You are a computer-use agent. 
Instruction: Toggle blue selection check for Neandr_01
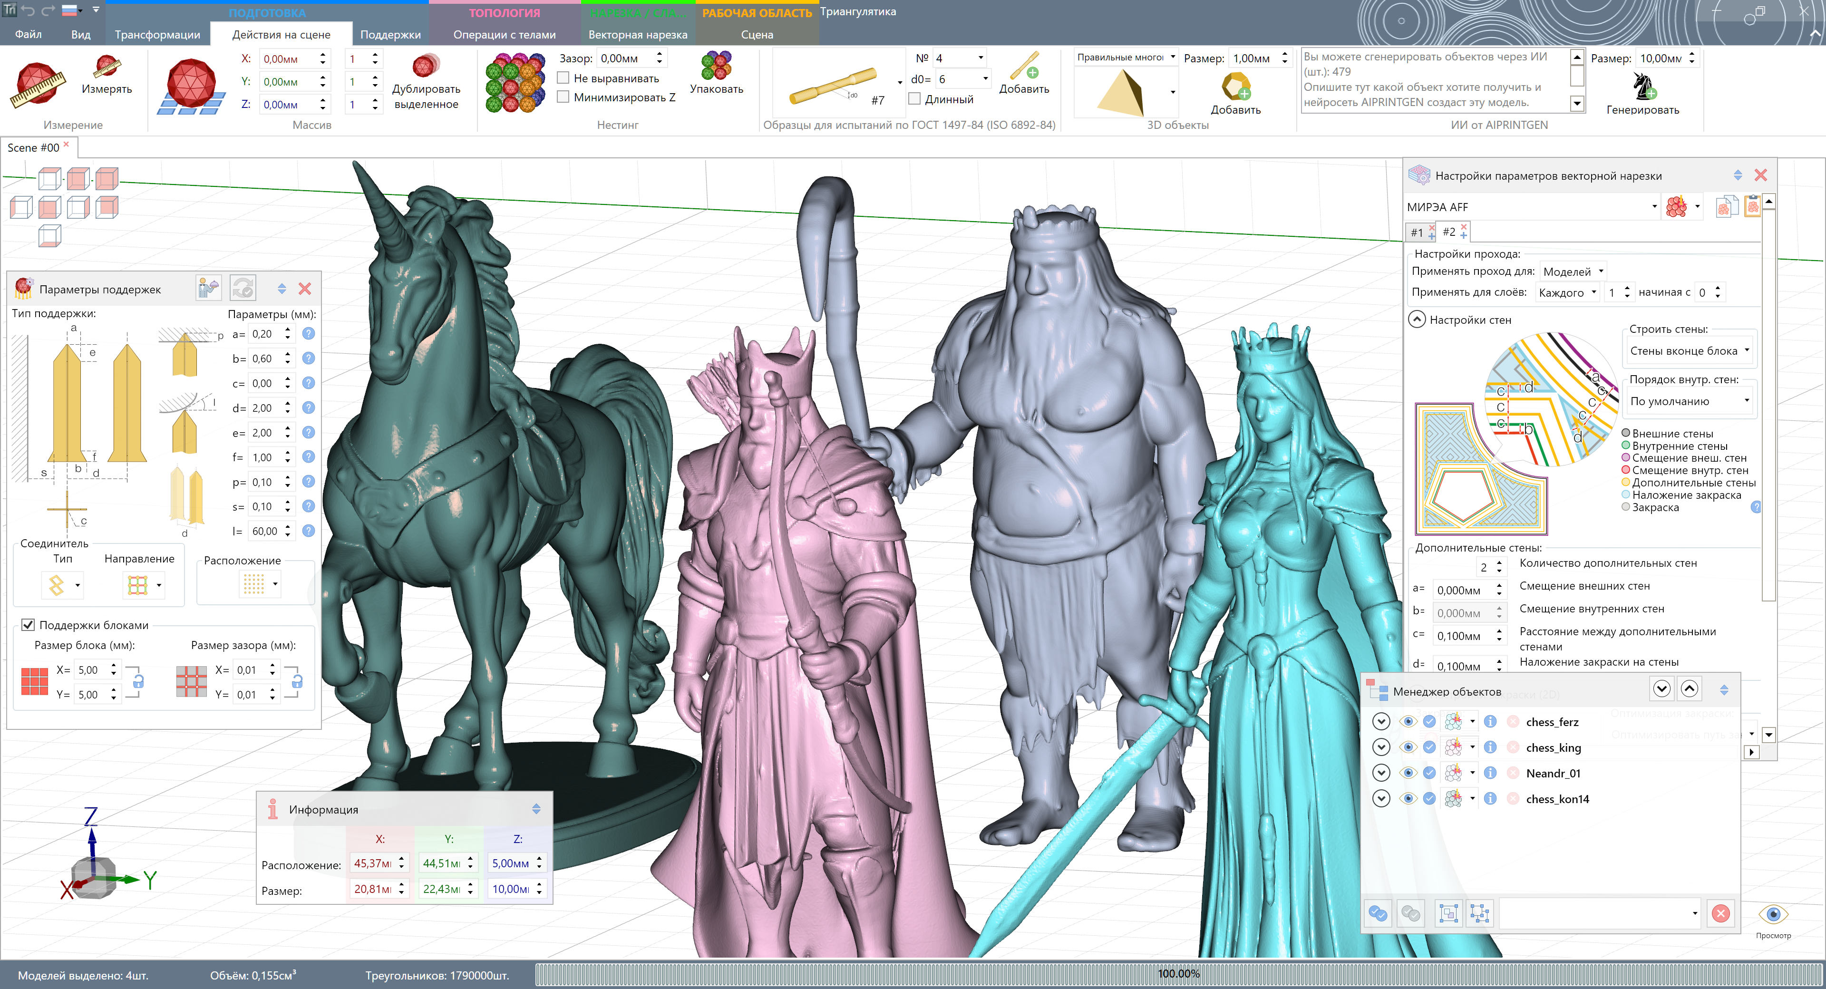tap(1430, 773)
